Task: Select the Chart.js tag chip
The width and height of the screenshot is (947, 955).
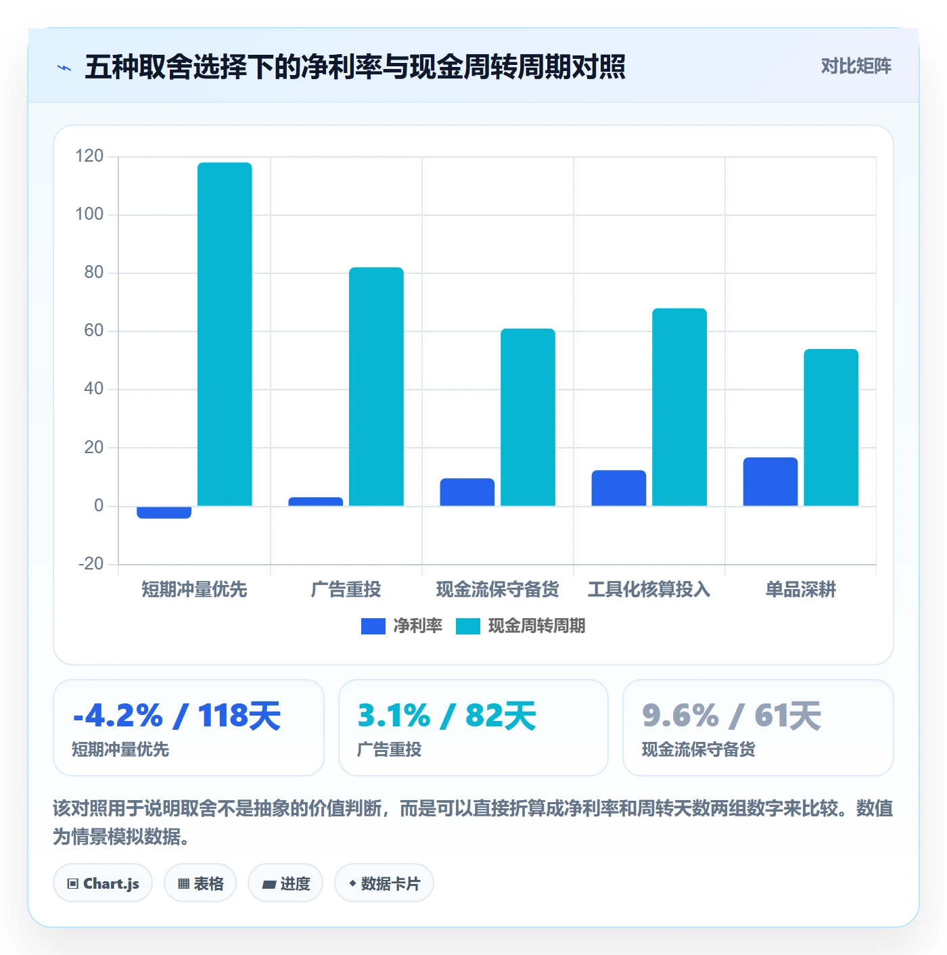Action: click(103, 883)
